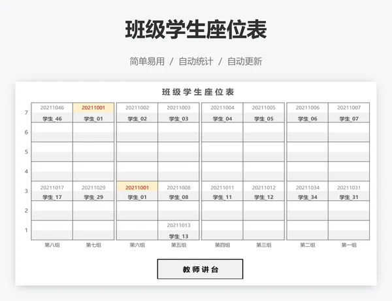The image size is (392, 301).
Task: Select group label 第一组
Action: pos(349,245)
